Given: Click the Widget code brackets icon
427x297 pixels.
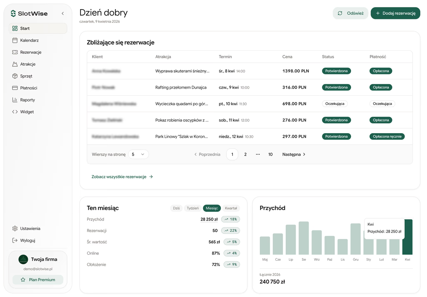Looking at the screenshot, I should (x=15, y=111).
